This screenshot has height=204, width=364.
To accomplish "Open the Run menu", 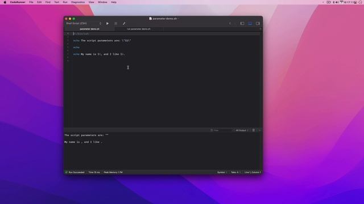I will tap(65, 2).
